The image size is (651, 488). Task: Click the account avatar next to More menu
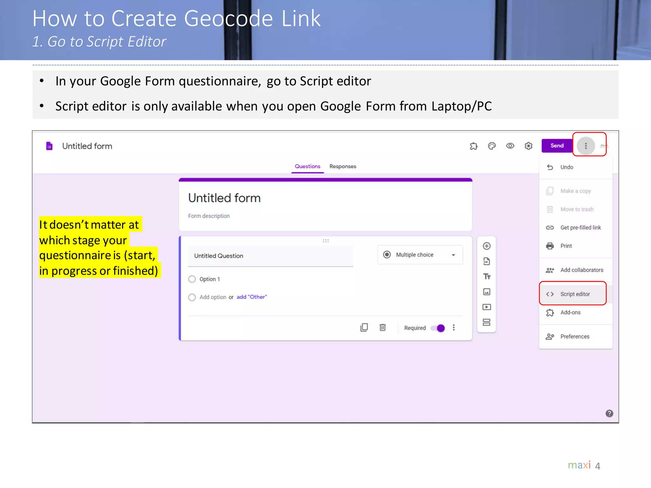(x=604, y=146)
